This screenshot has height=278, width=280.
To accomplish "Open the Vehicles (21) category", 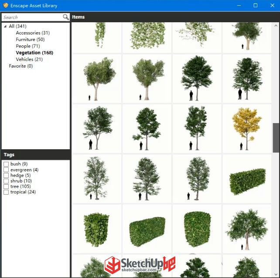I will [29, 59].
